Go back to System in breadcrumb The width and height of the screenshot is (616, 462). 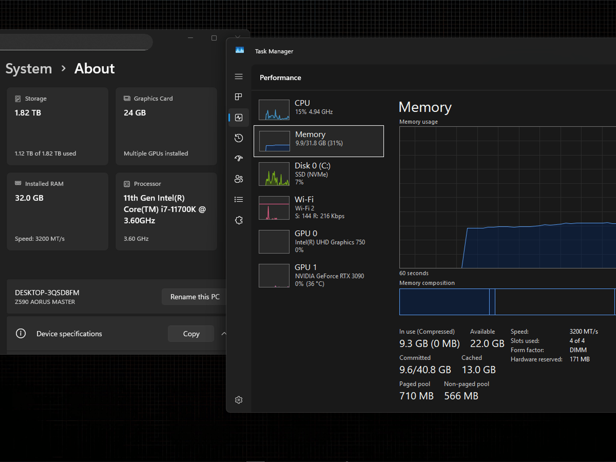click(29, 69)
